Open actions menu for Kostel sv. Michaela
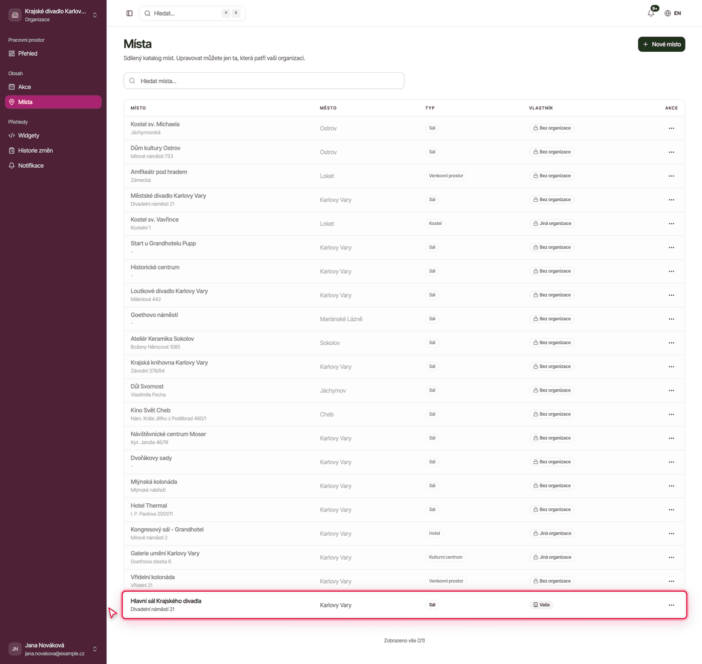 (671, 128)
